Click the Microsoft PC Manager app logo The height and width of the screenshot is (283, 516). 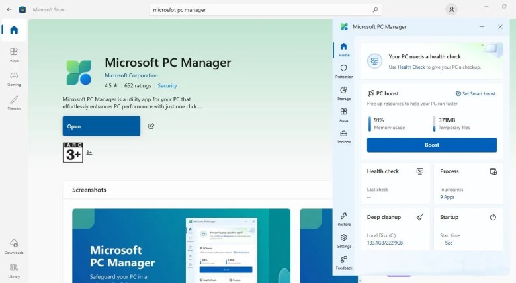click(79, 73)
